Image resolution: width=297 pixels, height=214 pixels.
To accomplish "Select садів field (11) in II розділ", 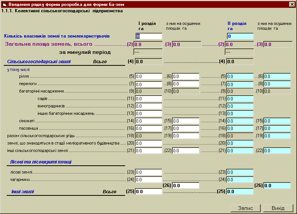I will pos(240,99).
